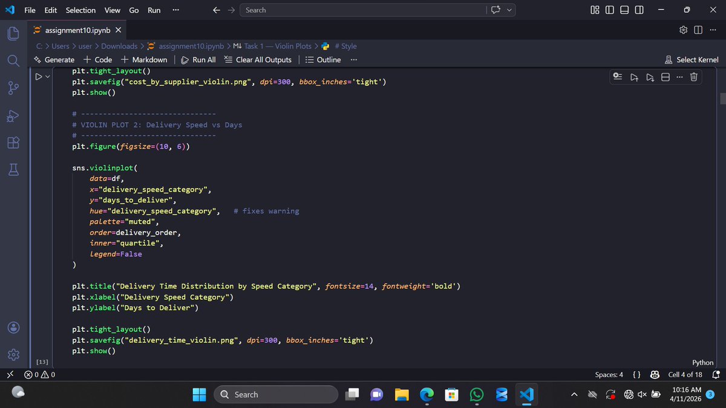Open the Source Control view
This screenshot has height=408, width=726.
[13, 89]
